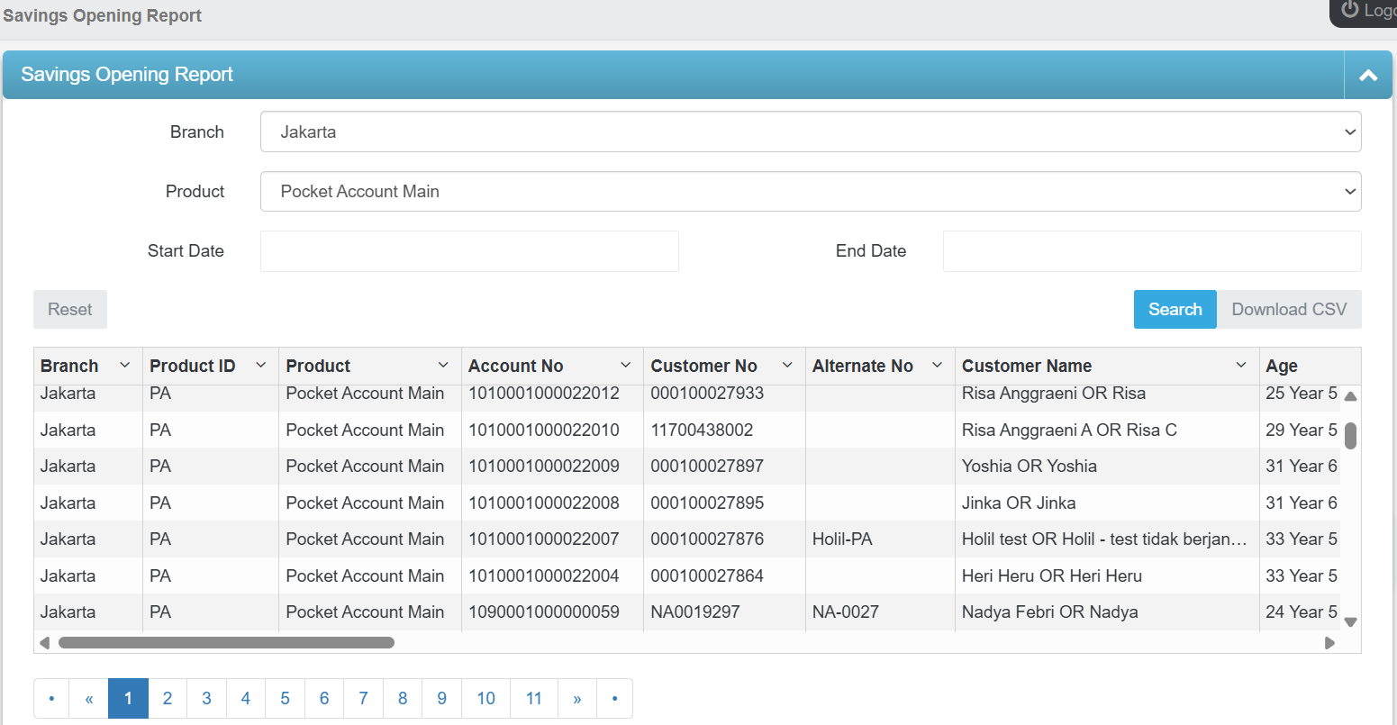
Task: Click the horizontal scroll right arrow
Action: [1329, 643]
